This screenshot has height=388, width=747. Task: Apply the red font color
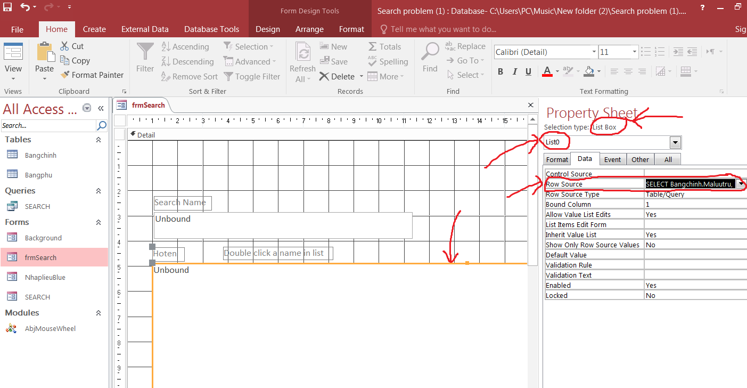pyautogui.click(x=547, y=71)
